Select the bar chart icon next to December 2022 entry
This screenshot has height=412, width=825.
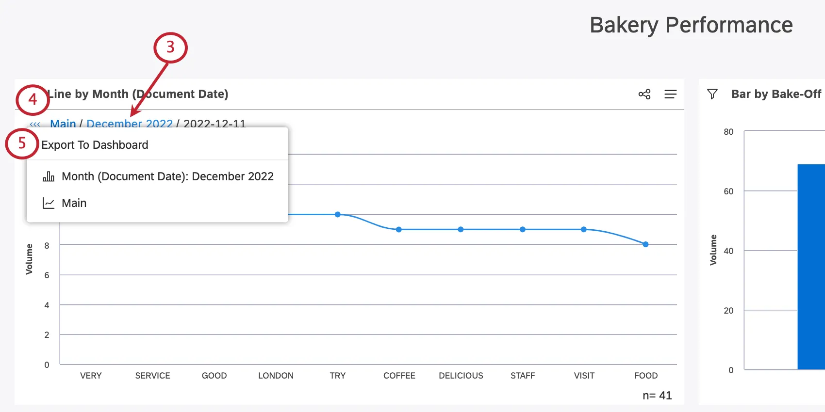pos(49,176)
